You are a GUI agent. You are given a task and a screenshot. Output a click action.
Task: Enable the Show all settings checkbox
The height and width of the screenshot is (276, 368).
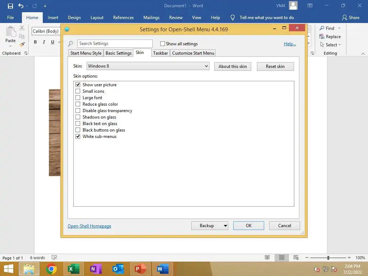[x=162, y=43]
